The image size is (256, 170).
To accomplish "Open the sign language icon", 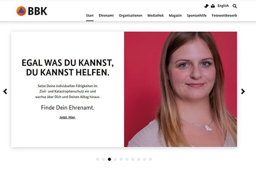I will coord(207,6).
